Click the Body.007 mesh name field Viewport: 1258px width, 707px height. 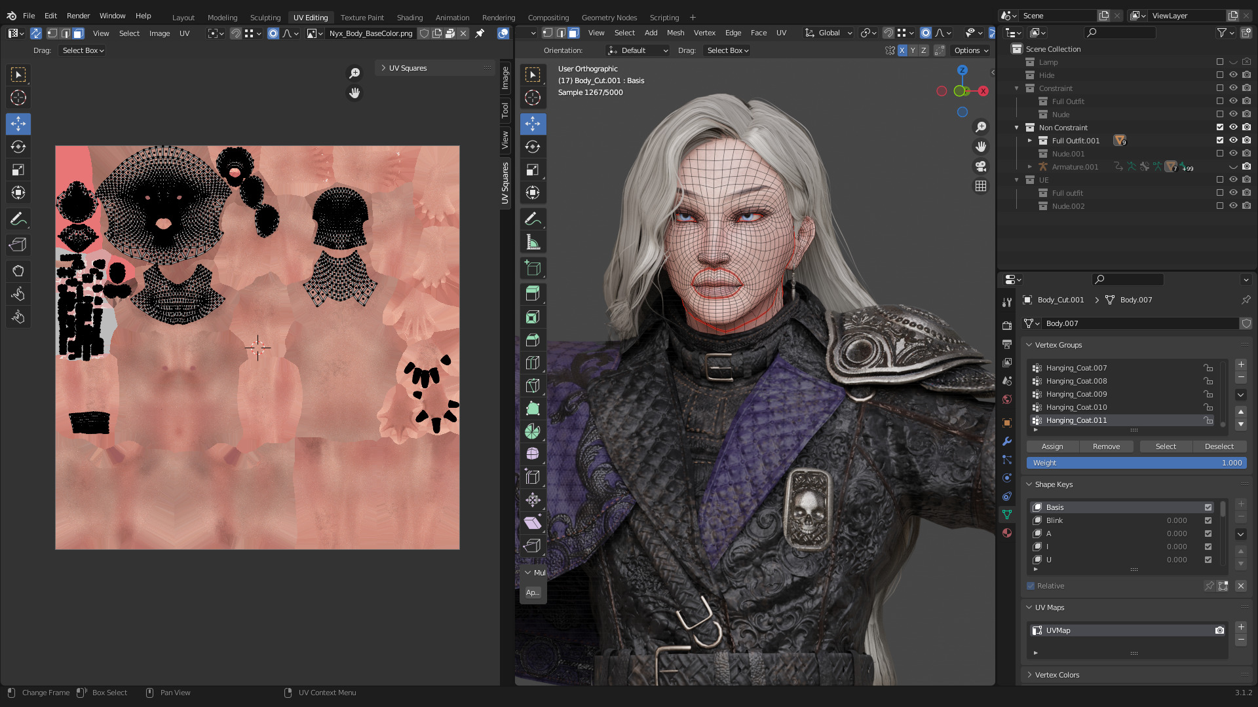coord(1140,323)
